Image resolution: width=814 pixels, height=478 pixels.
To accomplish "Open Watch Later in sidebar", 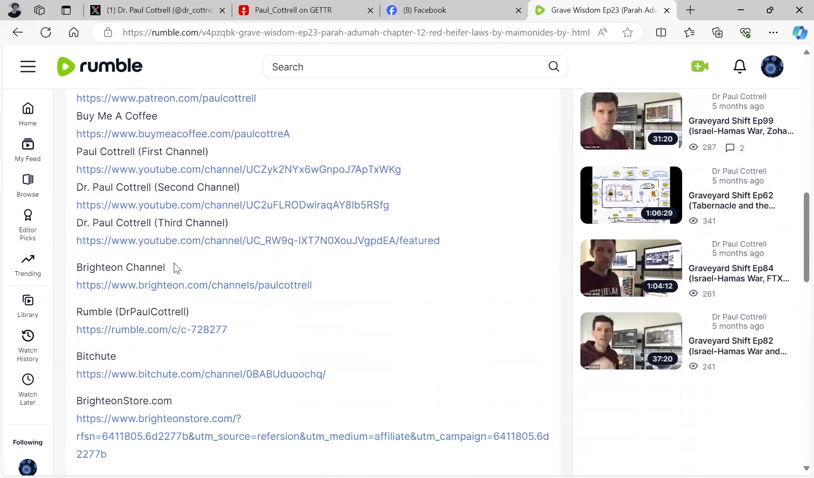I will (x=28, y=389).
